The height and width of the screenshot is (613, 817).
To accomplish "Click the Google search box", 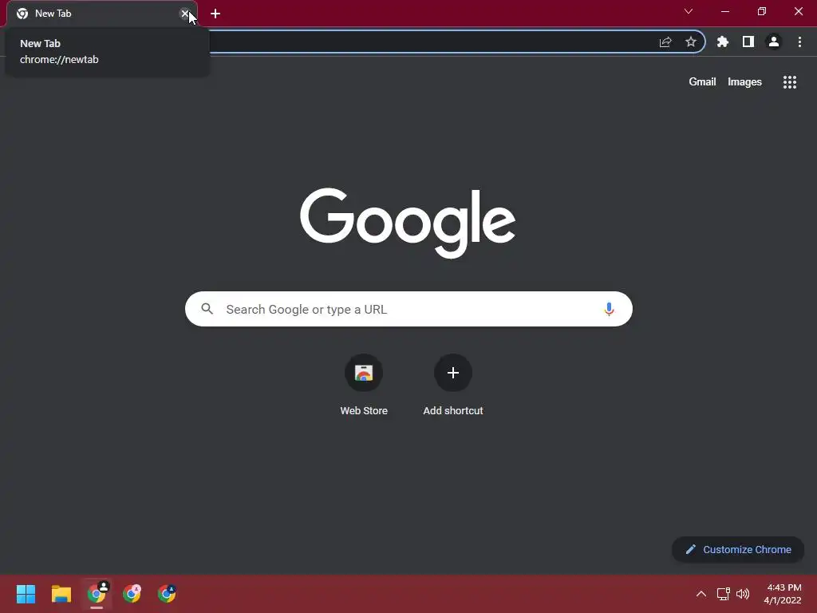I will (408, 309).
